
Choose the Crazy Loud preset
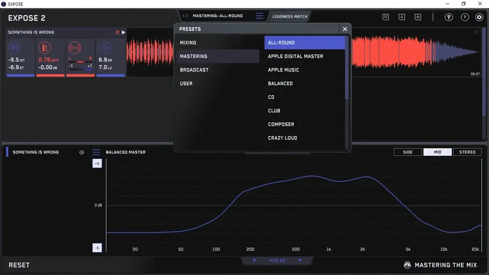pyautogui.click(x=304, y=138)
